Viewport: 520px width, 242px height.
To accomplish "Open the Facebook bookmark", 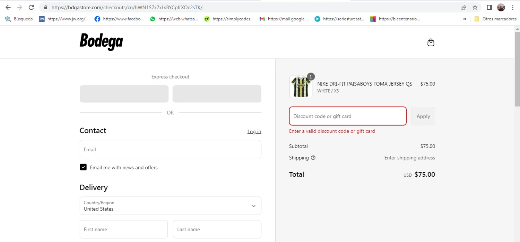I will tap(119, 19).
